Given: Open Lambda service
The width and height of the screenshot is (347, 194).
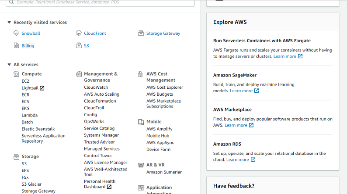Looking at the screenshot, I should (30, 115).
